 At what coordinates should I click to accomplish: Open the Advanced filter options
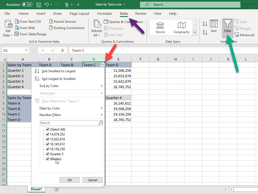point(244,35)
